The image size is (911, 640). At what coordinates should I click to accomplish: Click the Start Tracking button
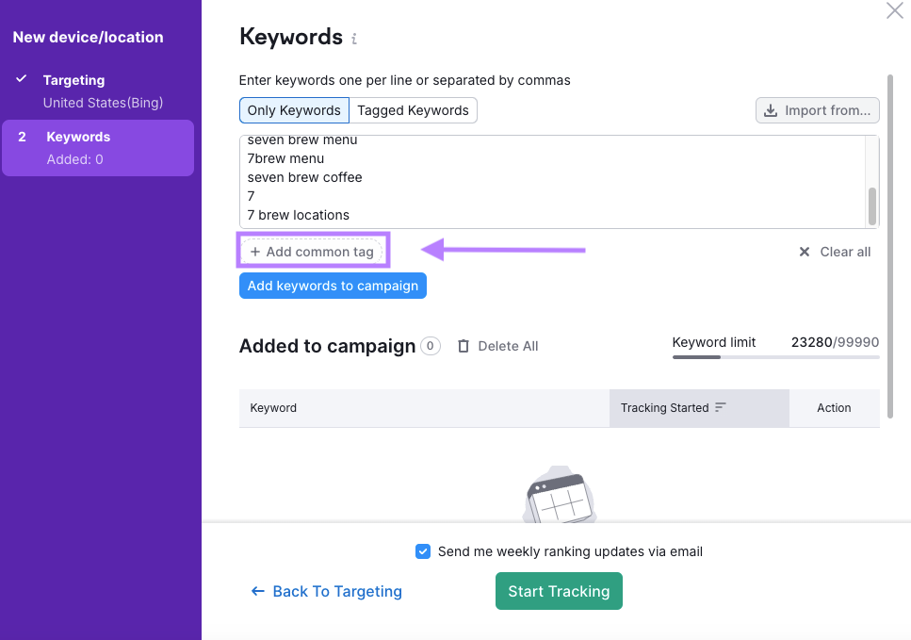559,591
